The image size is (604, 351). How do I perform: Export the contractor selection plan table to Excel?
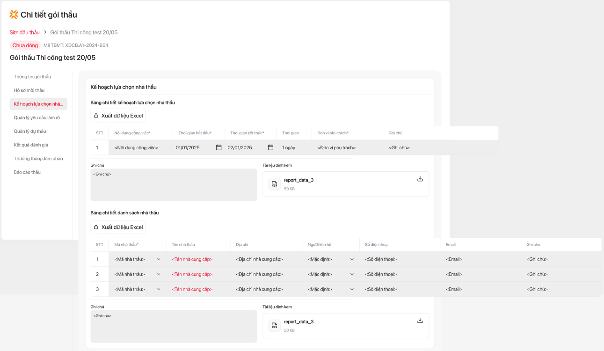[118, 116]
